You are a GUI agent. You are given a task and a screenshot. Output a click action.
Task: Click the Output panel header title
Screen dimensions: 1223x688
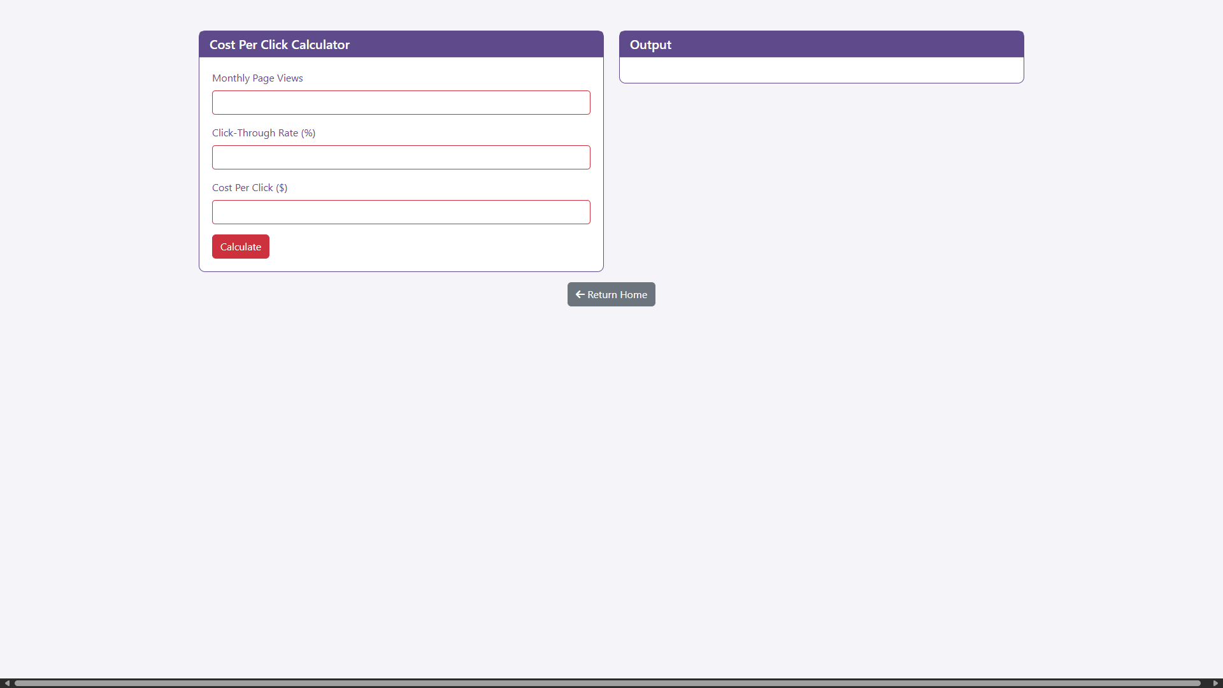tap(650, 45)
